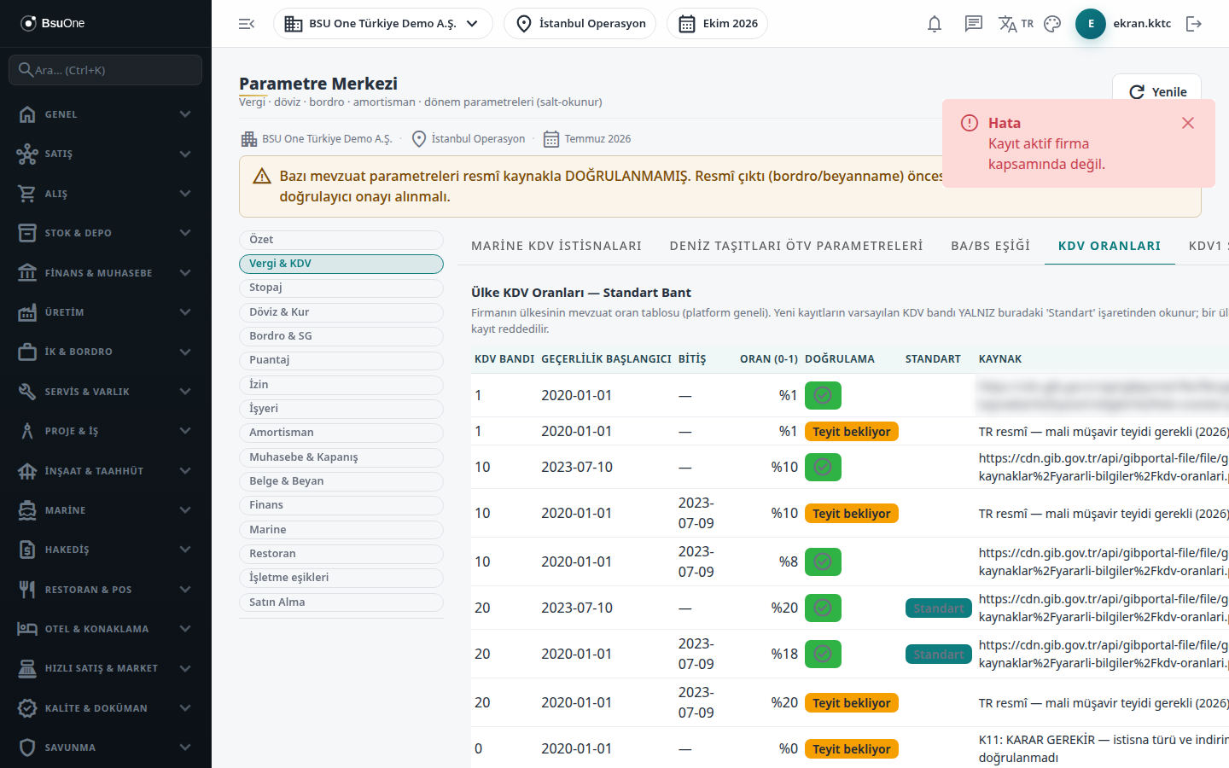Focus the Ara search field
This screenshot has width=1229, height=768.
(106, 70)
